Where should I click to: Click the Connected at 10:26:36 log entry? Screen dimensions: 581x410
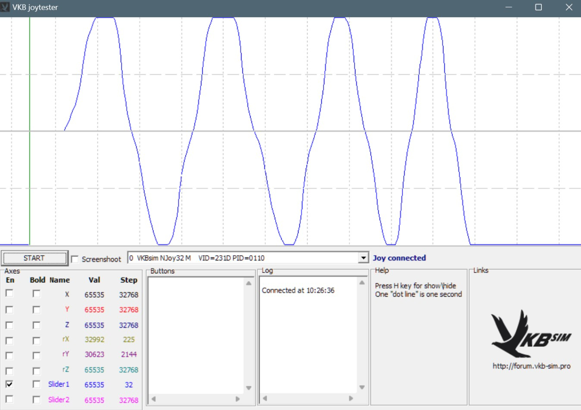tap(298, 291)
